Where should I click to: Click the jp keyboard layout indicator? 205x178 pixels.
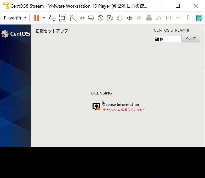point(168,39)
